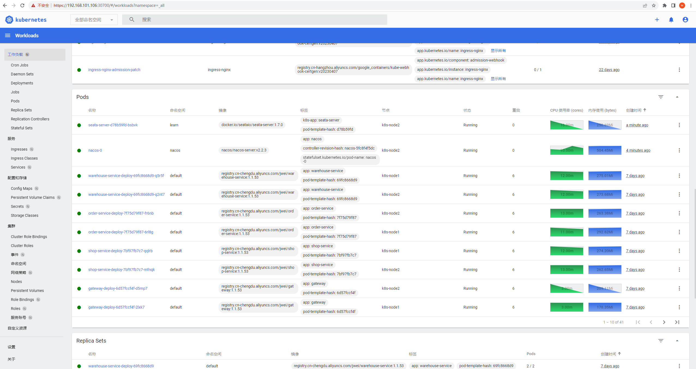Click the pagination text 1 – 10 of 41
Image resolution: width=696 pixels, height=369 pixels.
pyautogui.click(x=613, y=322)
